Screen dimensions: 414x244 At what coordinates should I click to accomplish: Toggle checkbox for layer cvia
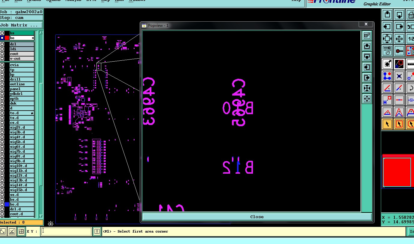click(x=2, y=65)
